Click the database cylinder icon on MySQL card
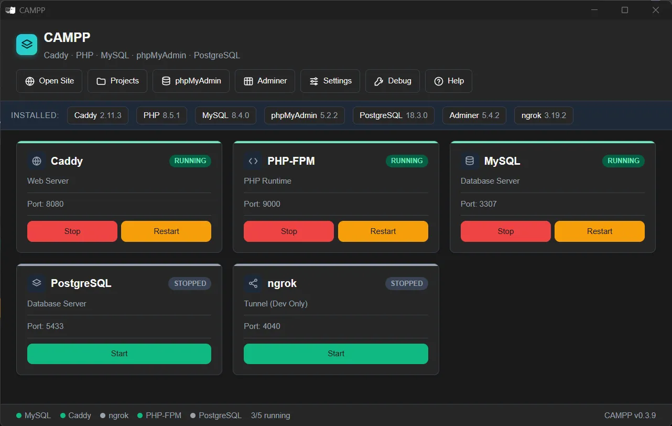 click(x=470, y=161)
